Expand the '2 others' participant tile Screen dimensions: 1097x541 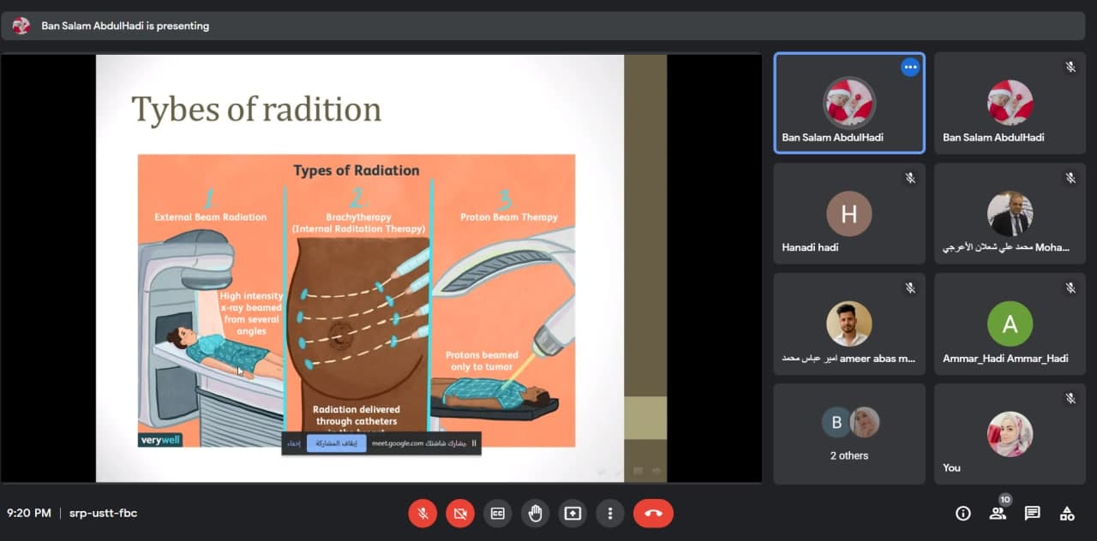(849, 434)
